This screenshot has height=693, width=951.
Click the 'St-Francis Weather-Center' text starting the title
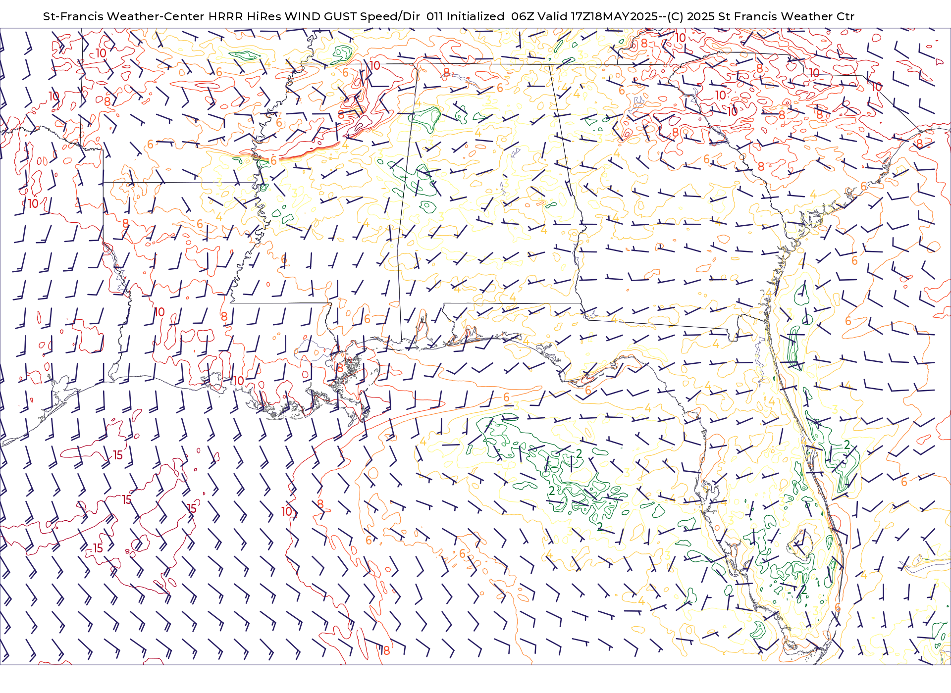point(124,16)
